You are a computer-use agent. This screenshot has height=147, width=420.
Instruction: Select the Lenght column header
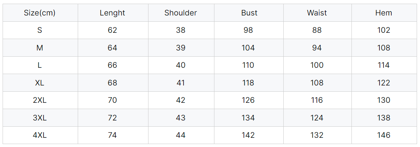pyautogui.click(x=112, y=13)
